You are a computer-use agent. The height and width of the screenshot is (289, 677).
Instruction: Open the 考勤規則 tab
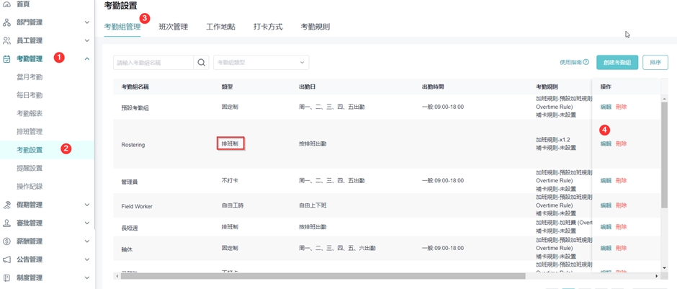315,27
